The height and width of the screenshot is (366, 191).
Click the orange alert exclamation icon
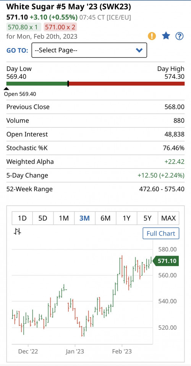152,36
